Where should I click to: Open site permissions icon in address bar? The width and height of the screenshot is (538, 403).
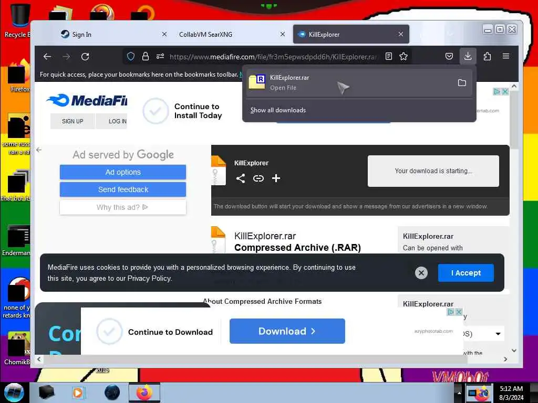point(160,57)
